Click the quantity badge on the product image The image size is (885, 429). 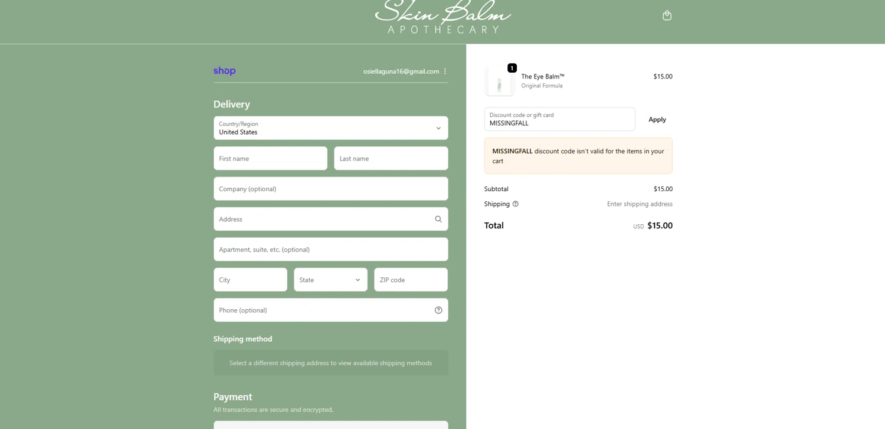512,68
